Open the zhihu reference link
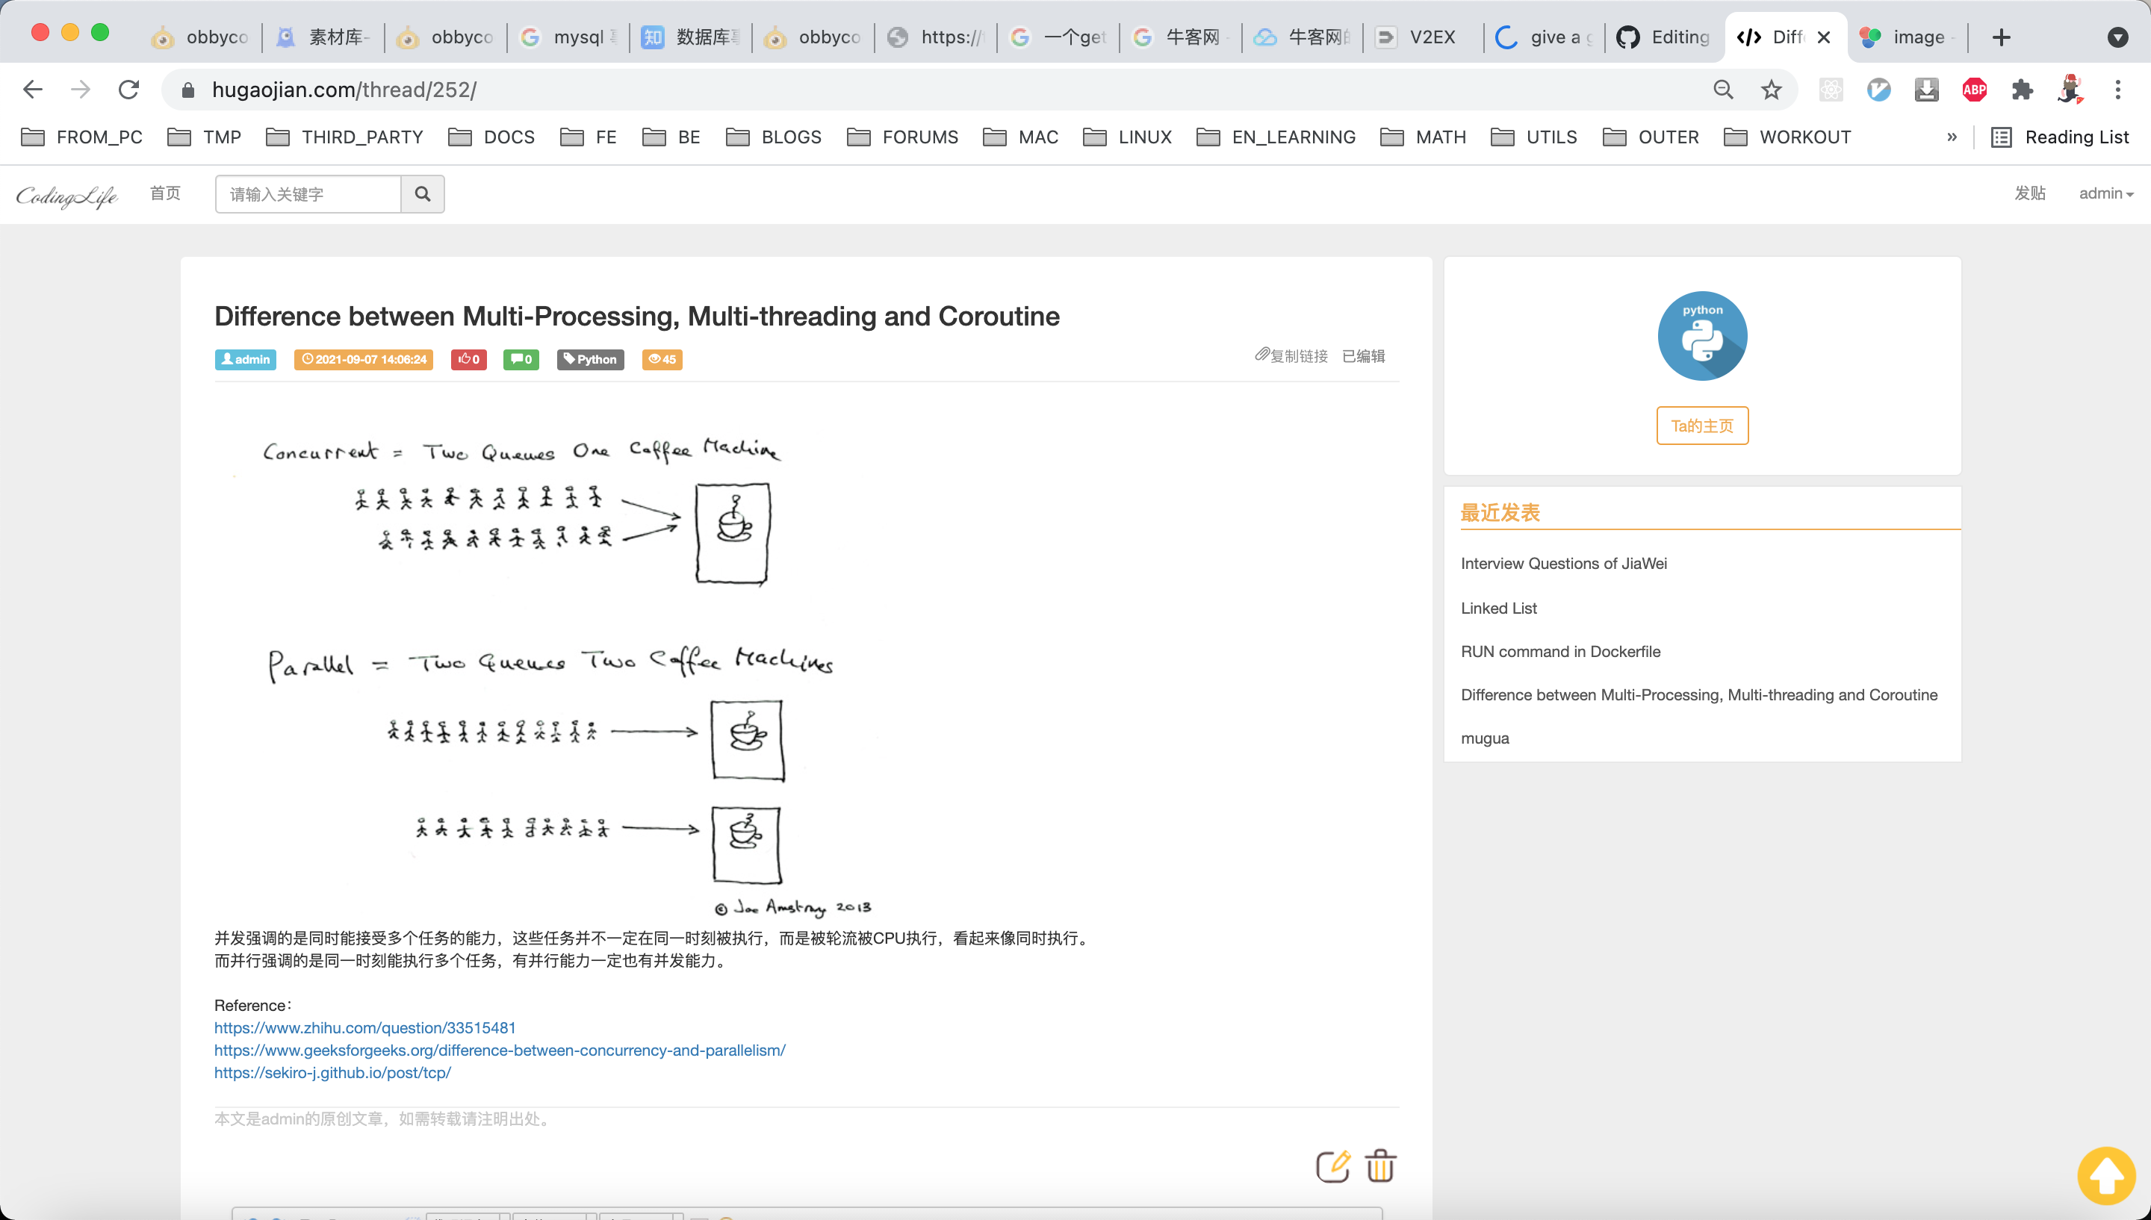Screen dimensions: 2151x1220 (x=364, y=1027)
